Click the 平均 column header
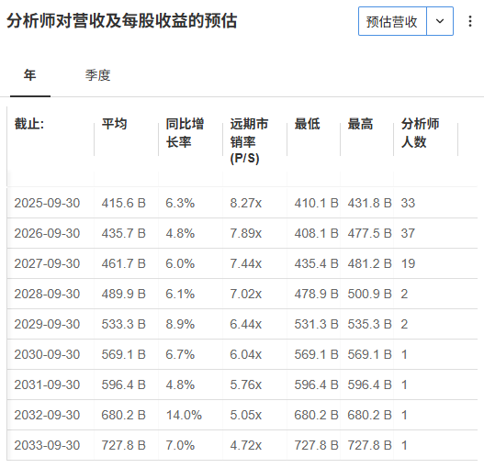The width and height of the screenshot is (484, 468). click(114, 124)
